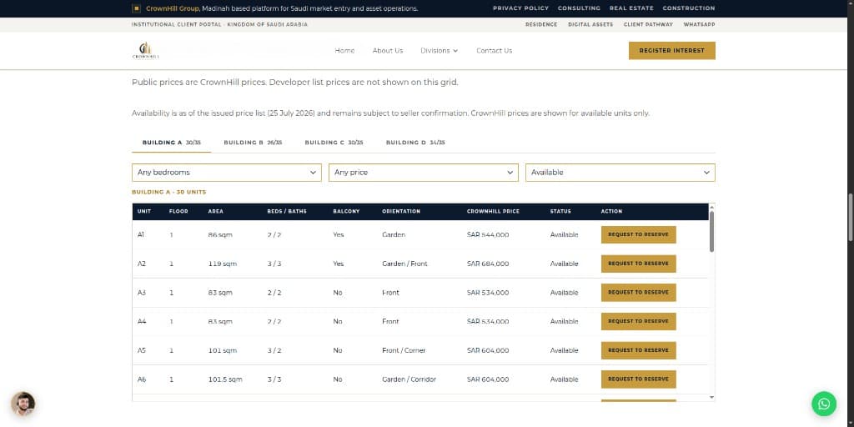This screenshot has width=854, height=427.
Task: Click the table scrollbar down arrow
Action: (711, 398)
